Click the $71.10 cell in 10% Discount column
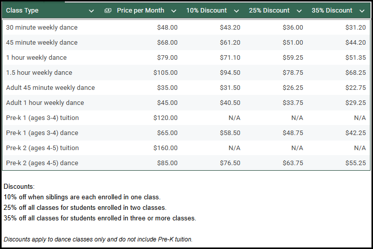The image size is (373, 249). coord(230,58)
